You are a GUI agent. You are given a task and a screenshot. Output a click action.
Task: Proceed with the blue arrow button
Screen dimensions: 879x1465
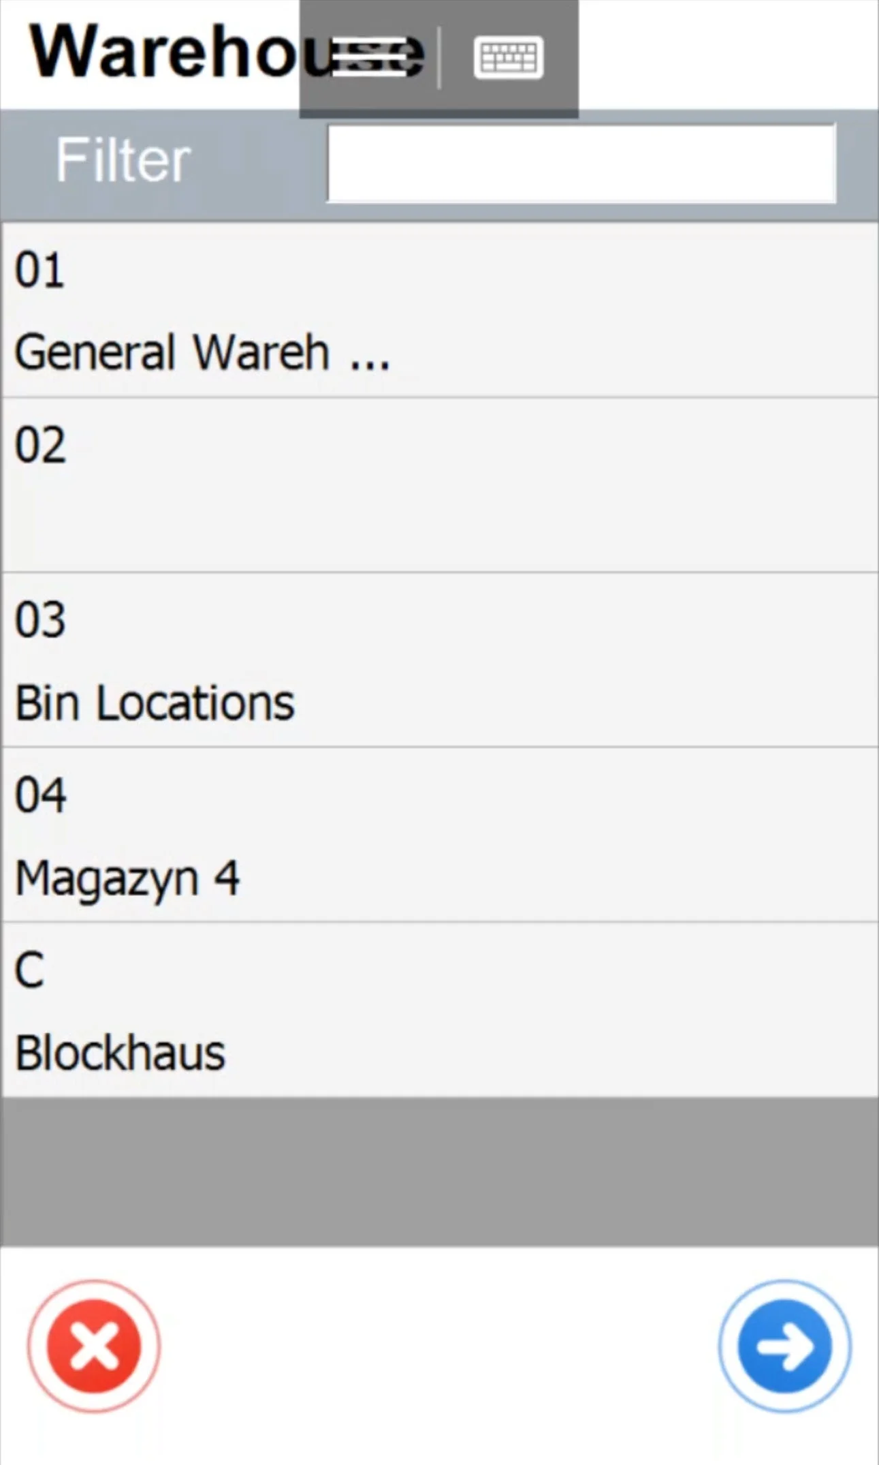click(x=784, y=1346)
